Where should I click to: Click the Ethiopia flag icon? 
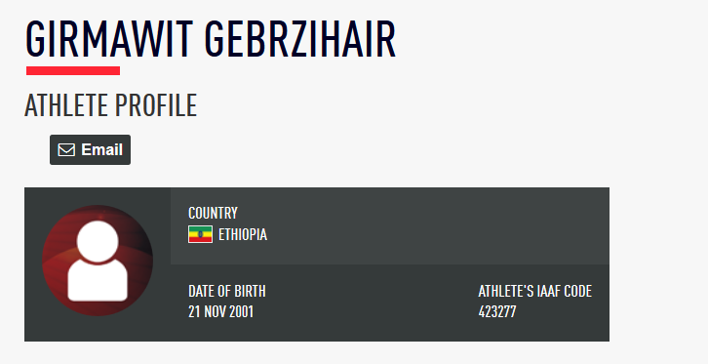point(200,234)
